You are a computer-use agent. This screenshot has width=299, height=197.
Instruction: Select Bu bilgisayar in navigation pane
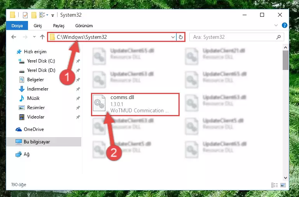(x=44, y=142)
